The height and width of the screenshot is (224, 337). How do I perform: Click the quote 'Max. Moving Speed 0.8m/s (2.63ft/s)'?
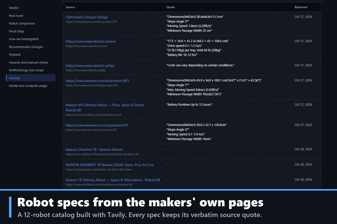click(193, 90)
